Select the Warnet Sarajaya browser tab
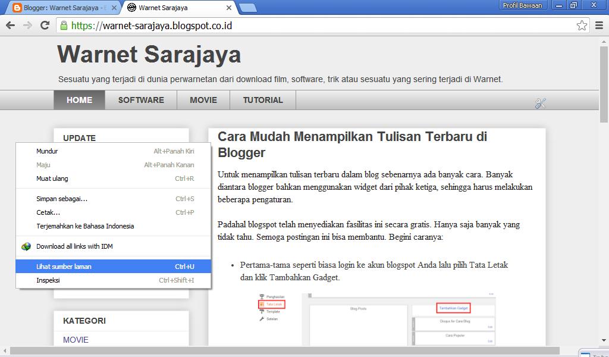 pyautogui.click(x=178, y=8)
